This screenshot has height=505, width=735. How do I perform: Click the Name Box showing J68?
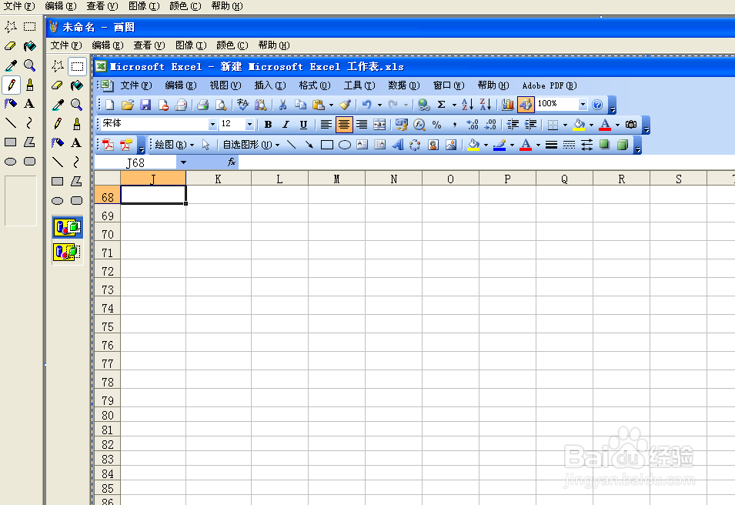click(135, 162)
